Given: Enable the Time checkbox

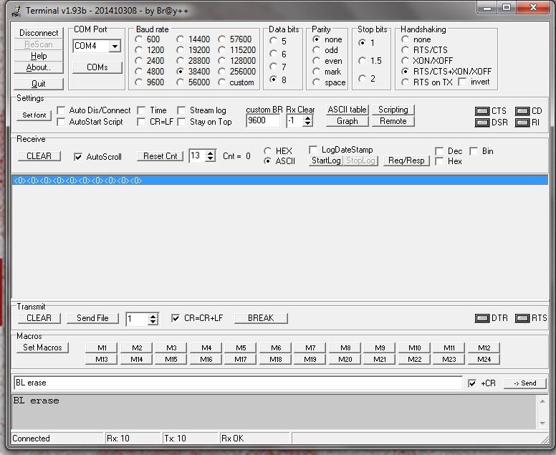Looking at the screenshot, I should click(x=141, y=110).
